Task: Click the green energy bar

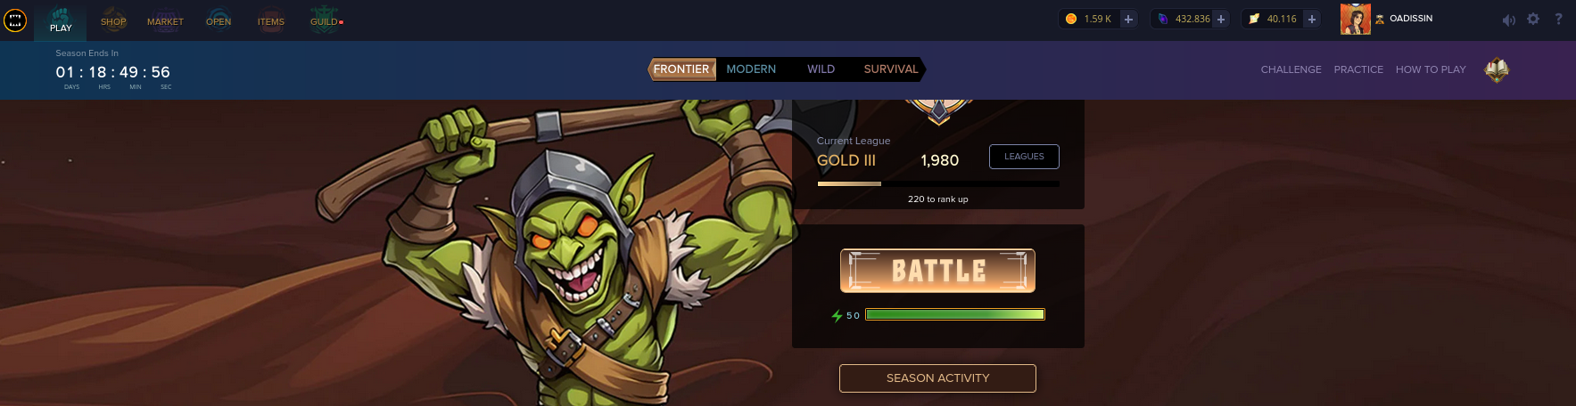Action: [954, 314]
